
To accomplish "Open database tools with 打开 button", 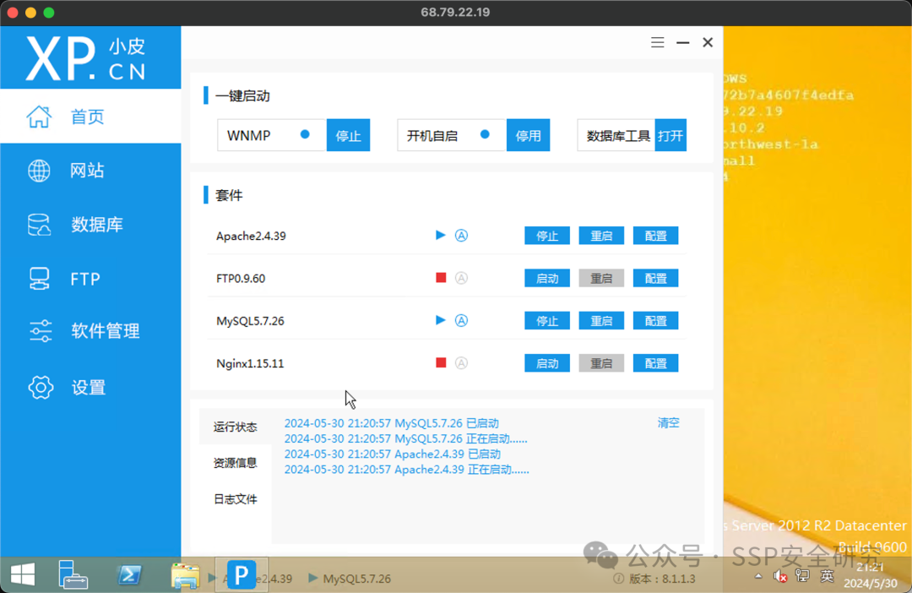I will coord(670,135).
